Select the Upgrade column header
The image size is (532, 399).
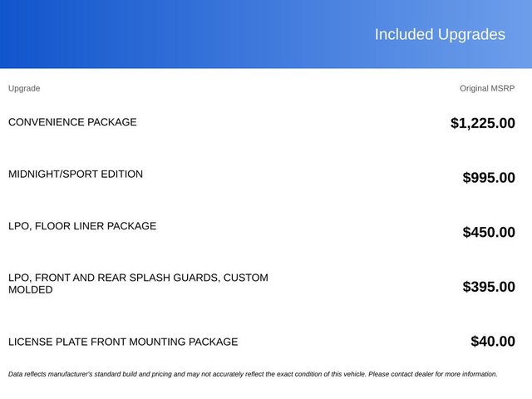24,88
